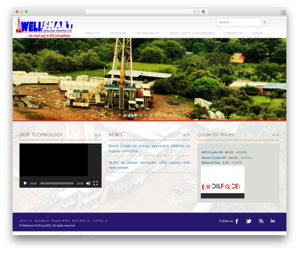Screen dimensions: 299x253
Task: Click the WTI price change '+0.62%'
Action: (x=241, y=153)
